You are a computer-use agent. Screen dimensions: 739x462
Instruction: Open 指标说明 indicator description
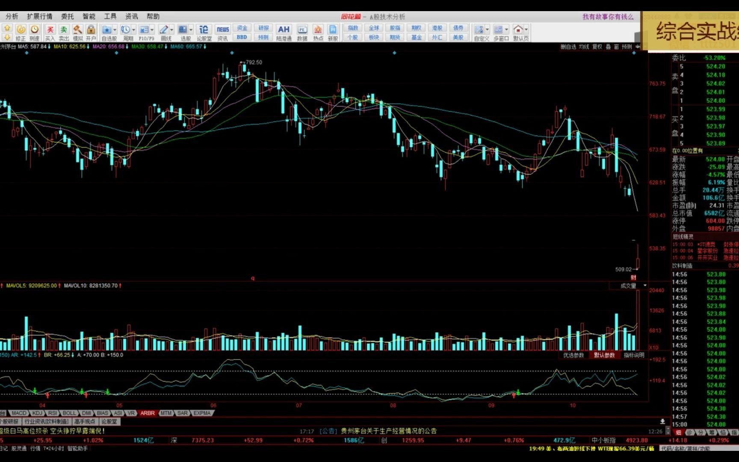pyautogui.click(x=634, y=355)
